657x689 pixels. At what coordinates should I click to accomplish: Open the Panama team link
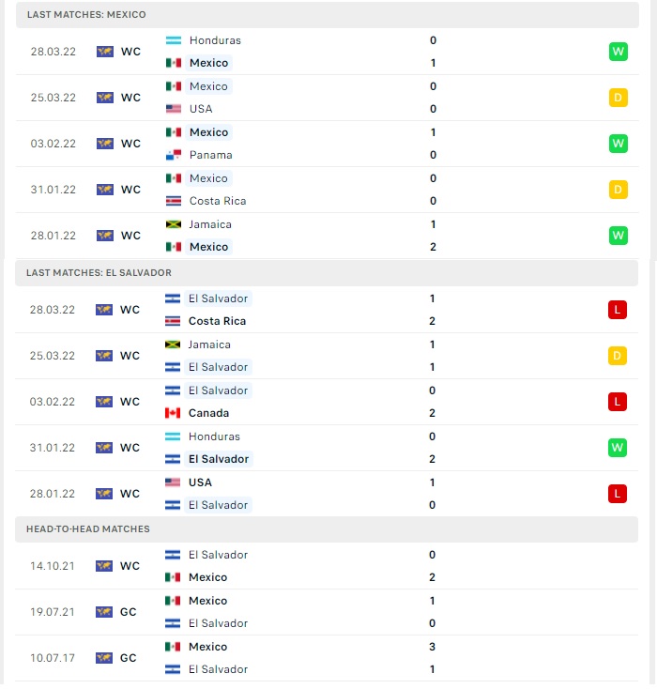tap(211, 155)
